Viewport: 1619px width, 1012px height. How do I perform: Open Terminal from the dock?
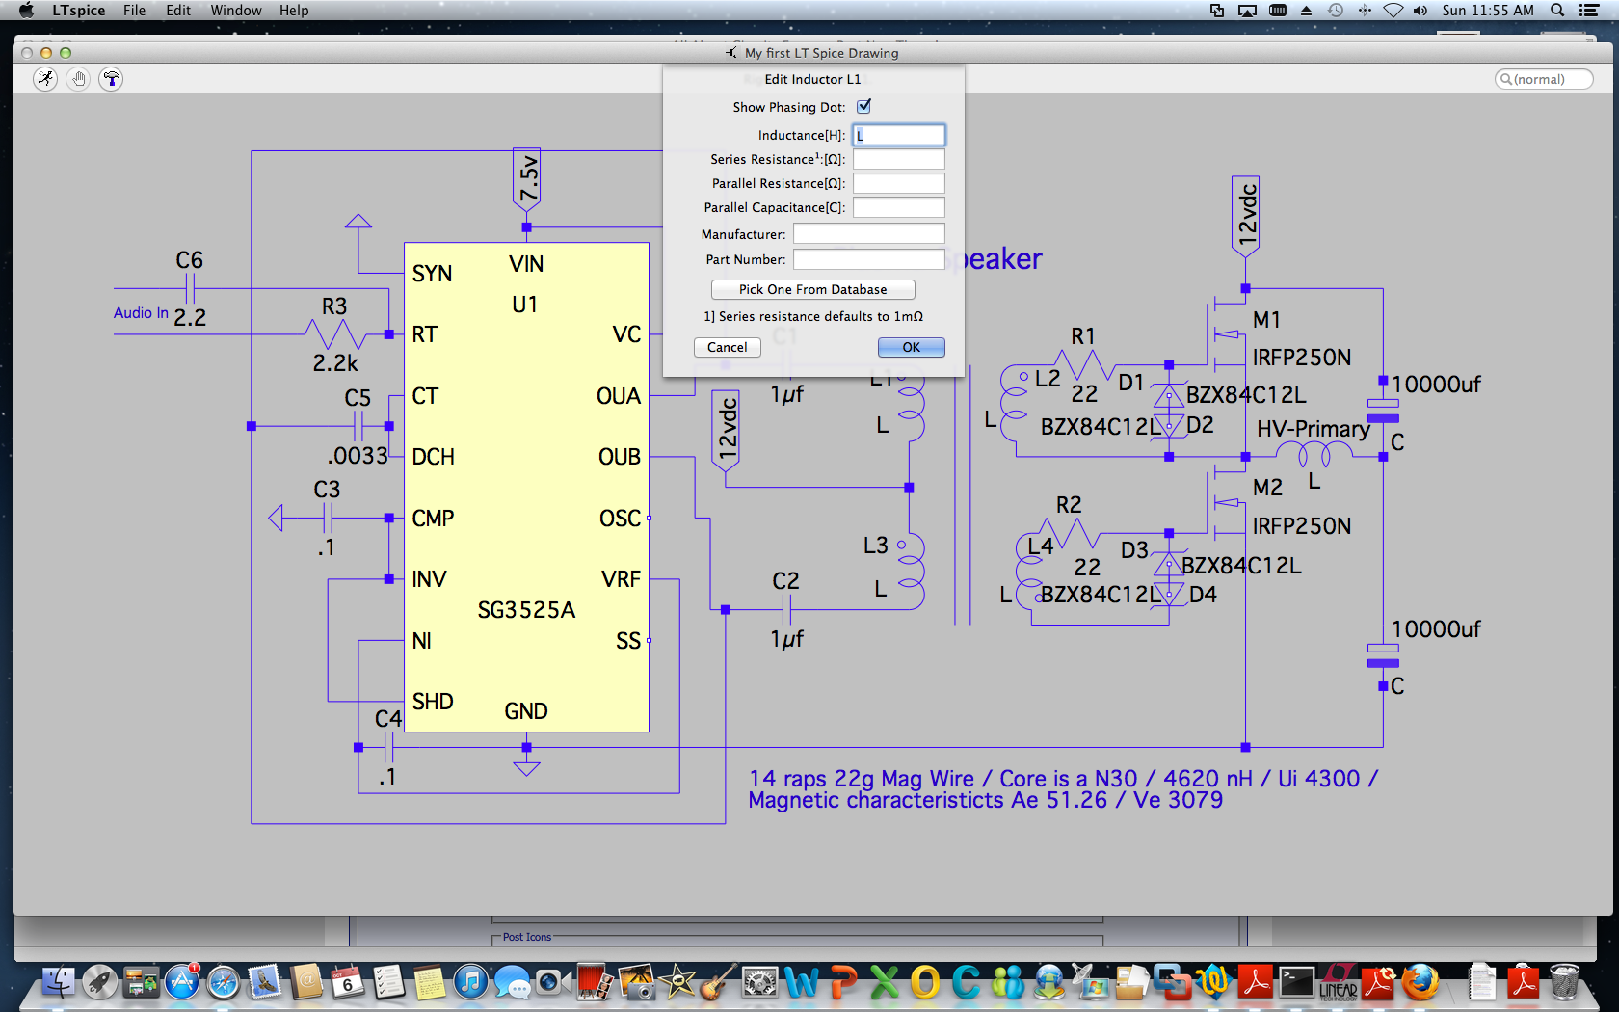tap(1296, 982)
